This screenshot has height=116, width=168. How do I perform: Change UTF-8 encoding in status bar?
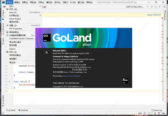150,113
